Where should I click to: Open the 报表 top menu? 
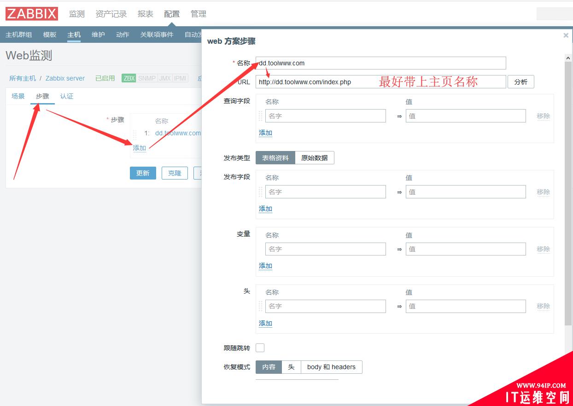(145, 14)
